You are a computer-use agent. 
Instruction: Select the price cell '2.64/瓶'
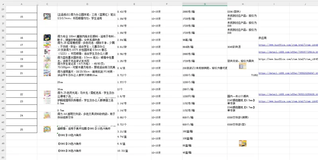[x=134, y=38]
